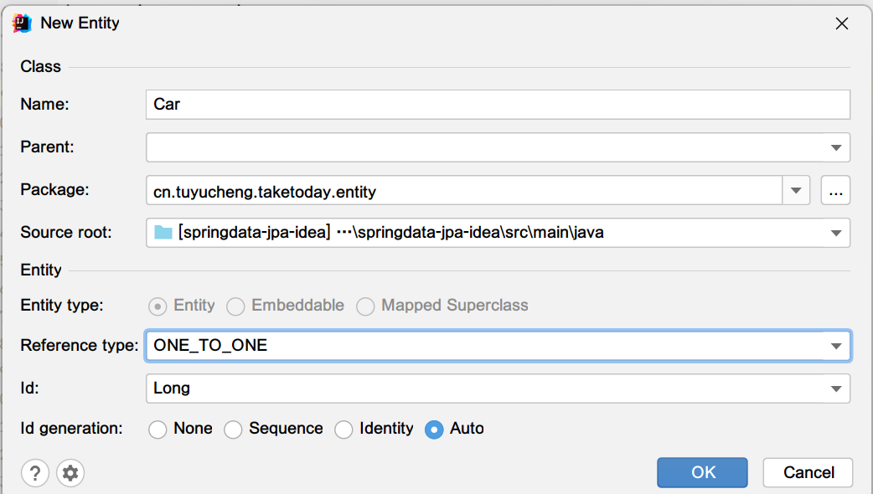This screenshot has width=873, height=494.
Task: Click the settings gear icon
Action: [70, 472]
